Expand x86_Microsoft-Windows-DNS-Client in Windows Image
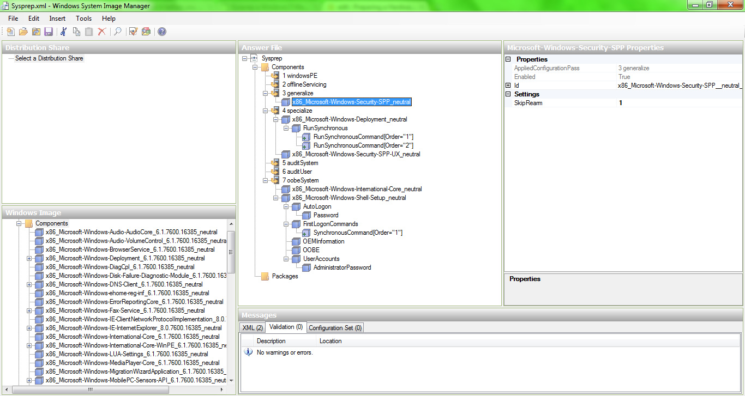 click(x=29, y=284)
